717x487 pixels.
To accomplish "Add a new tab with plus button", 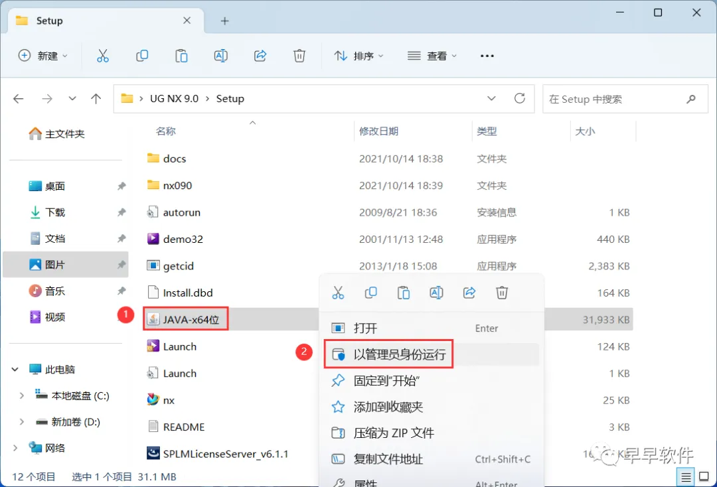I will click(x=224, y=21).
